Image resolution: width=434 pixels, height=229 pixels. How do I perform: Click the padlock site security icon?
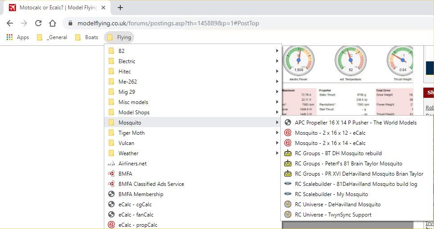click(70, 23)
